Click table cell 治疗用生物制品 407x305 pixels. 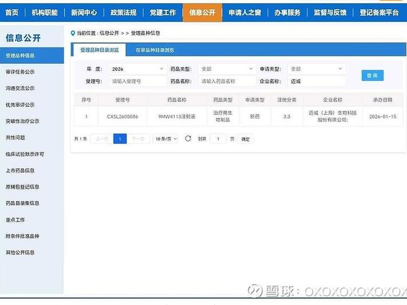[223, 116]
